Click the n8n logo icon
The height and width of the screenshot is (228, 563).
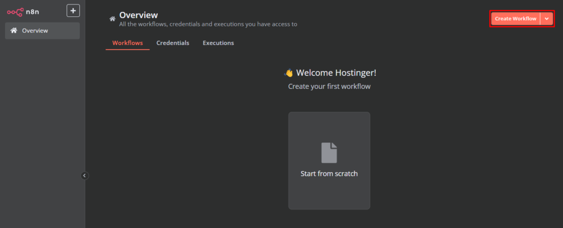[x=15, y=11]
